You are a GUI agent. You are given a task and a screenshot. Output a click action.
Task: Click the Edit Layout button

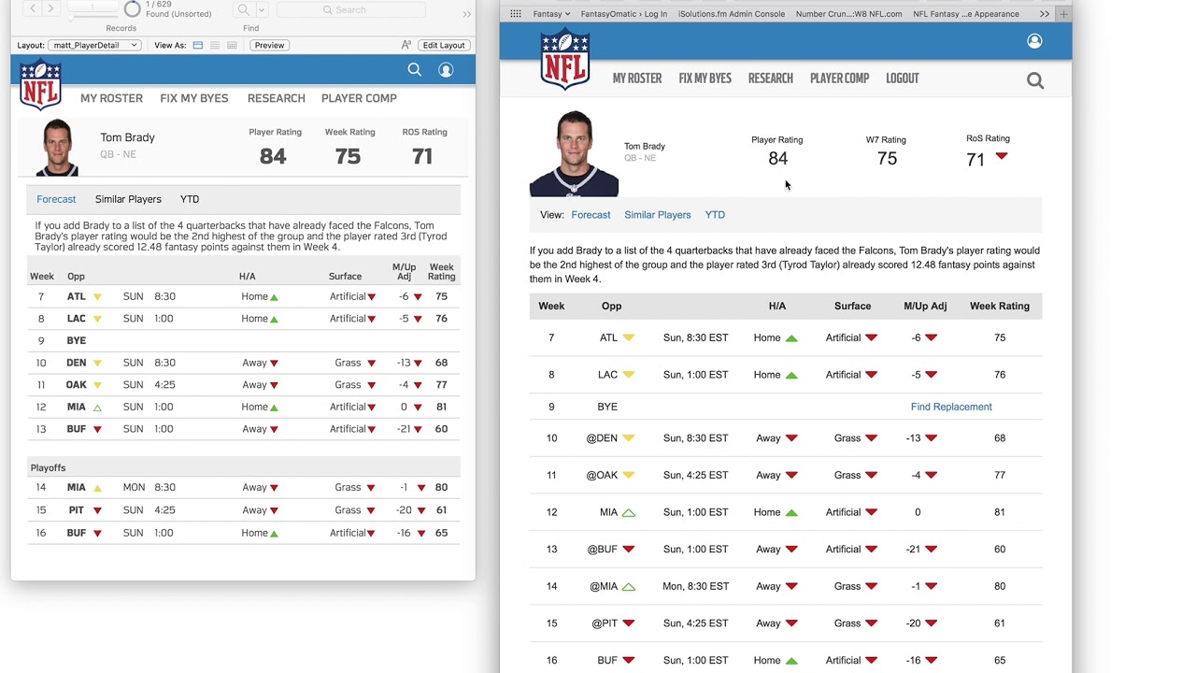pos(443,45)
